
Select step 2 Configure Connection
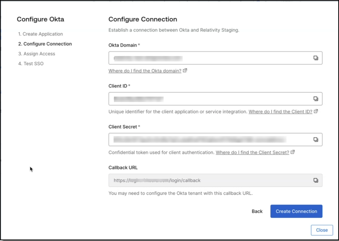coord(45,44)
